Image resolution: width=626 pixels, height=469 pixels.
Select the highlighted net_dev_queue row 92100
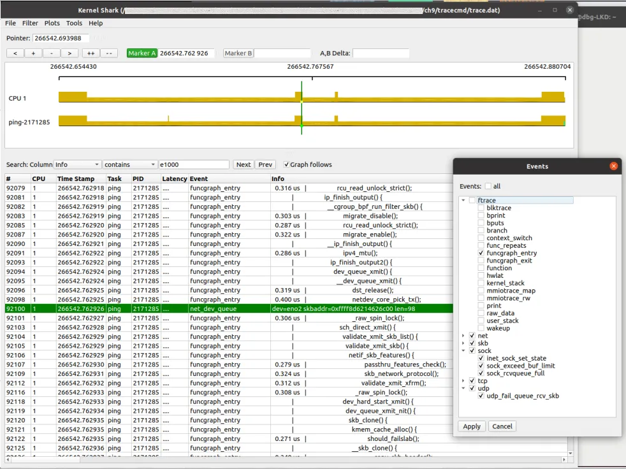click(x=229, y=308)
